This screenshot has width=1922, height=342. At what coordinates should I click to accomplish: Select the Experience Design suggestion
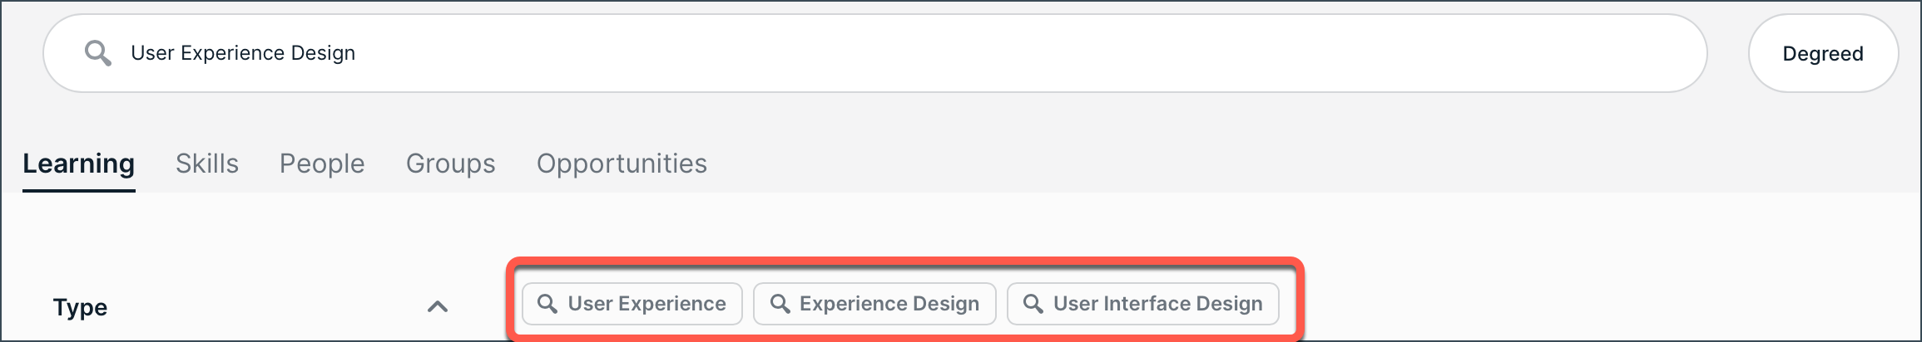[874, 304]
